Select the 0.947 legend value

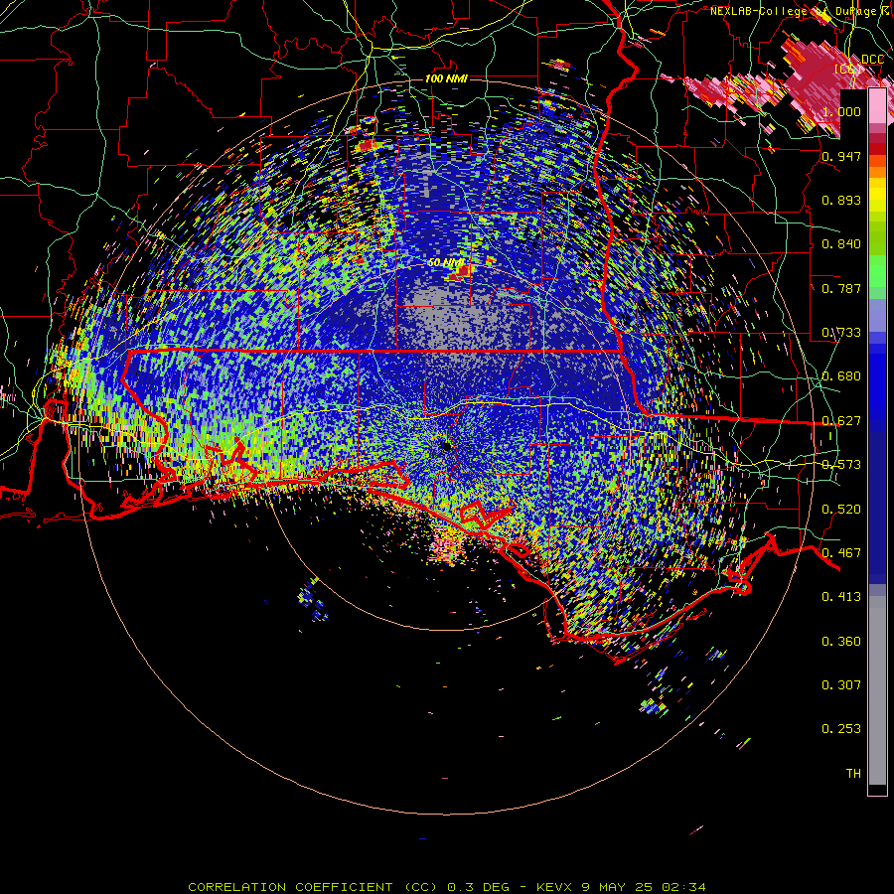pos(841,156)
